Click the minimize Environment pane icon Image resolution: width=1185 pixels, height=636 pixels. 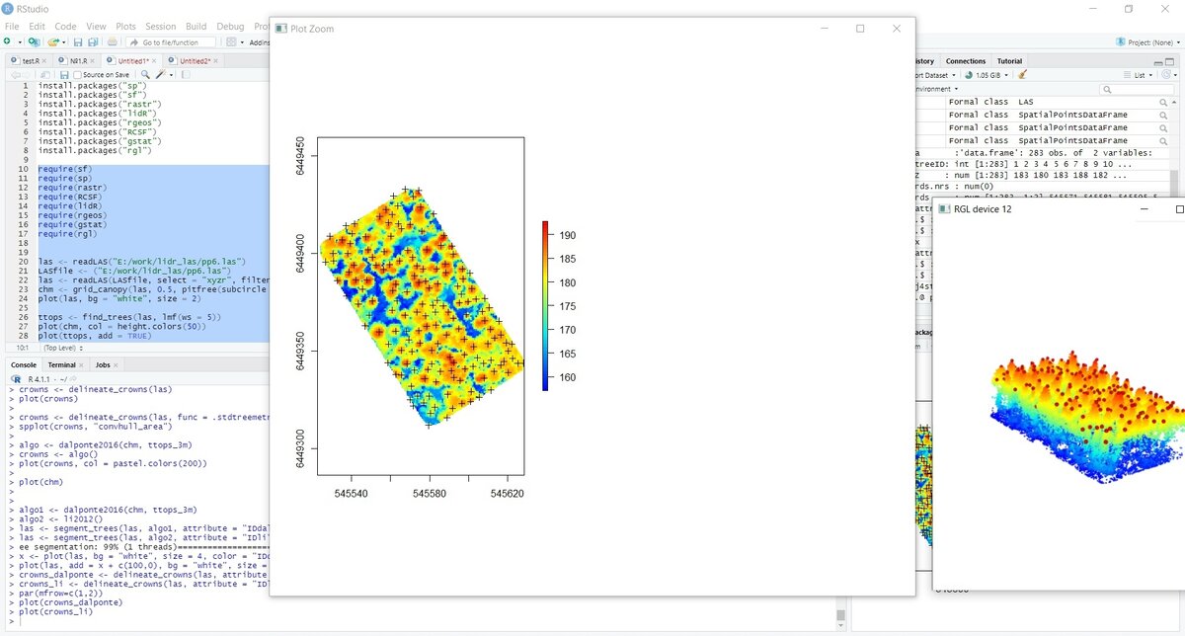(x=1156, y=61)
